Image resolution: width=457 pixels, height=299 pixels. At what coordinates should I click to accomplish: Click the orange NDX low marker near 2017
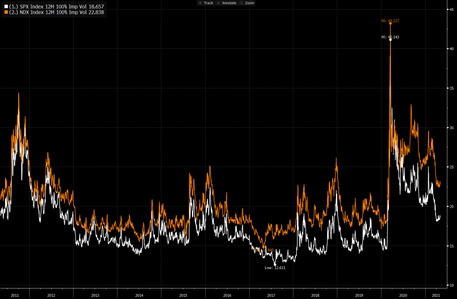[264, 247]
